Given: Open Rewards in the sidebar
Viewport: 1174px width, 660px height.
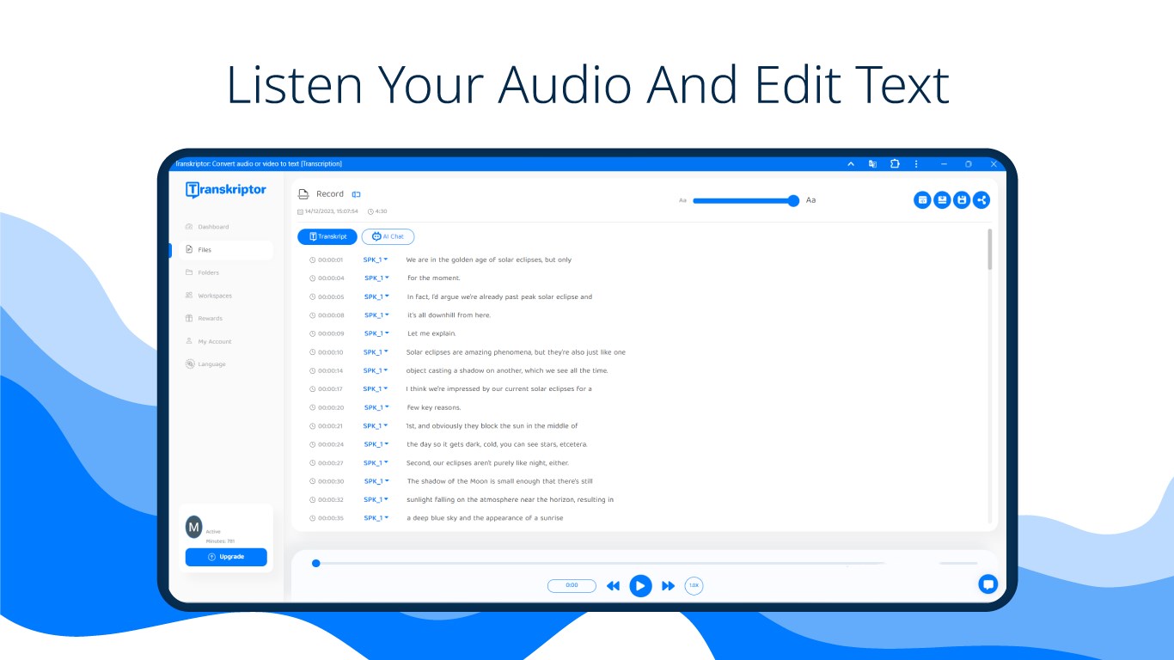Looking at the screenshot, I should tap(204, 318).
